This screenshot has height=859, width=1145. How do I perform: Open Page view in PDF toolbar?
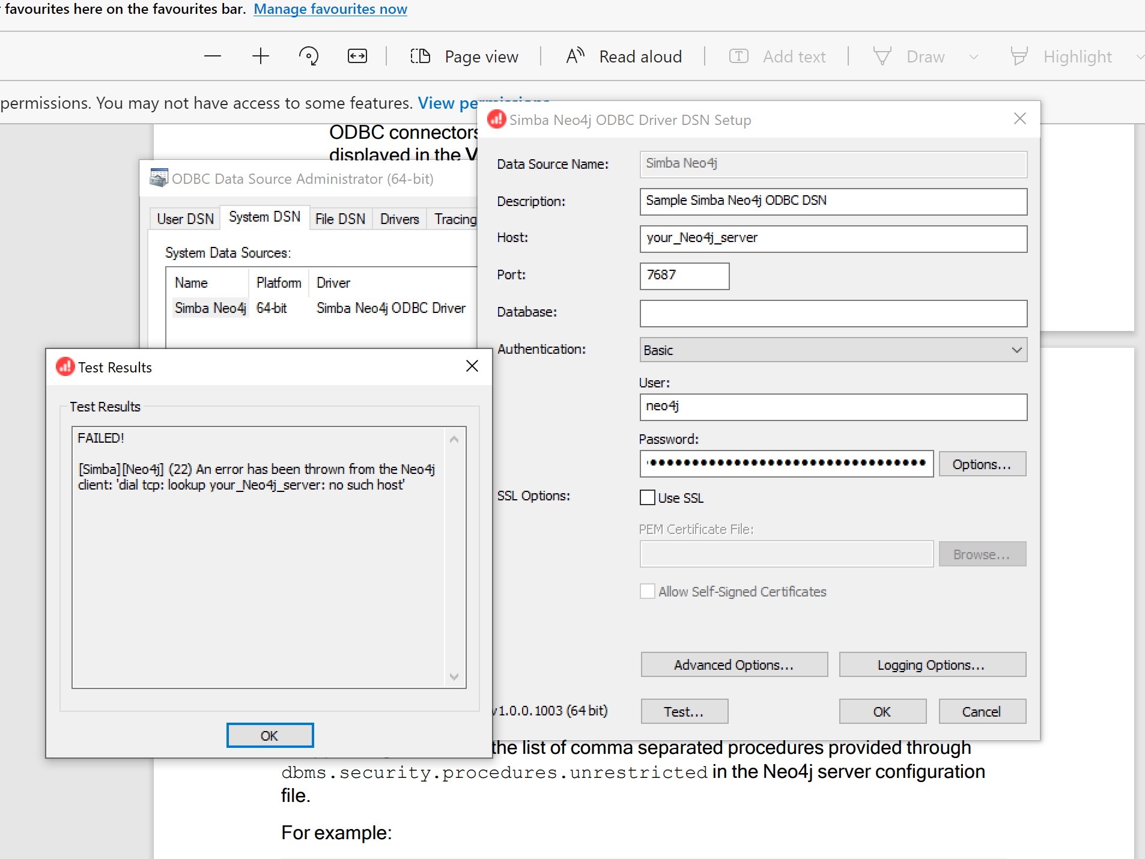tap(464, 56)
